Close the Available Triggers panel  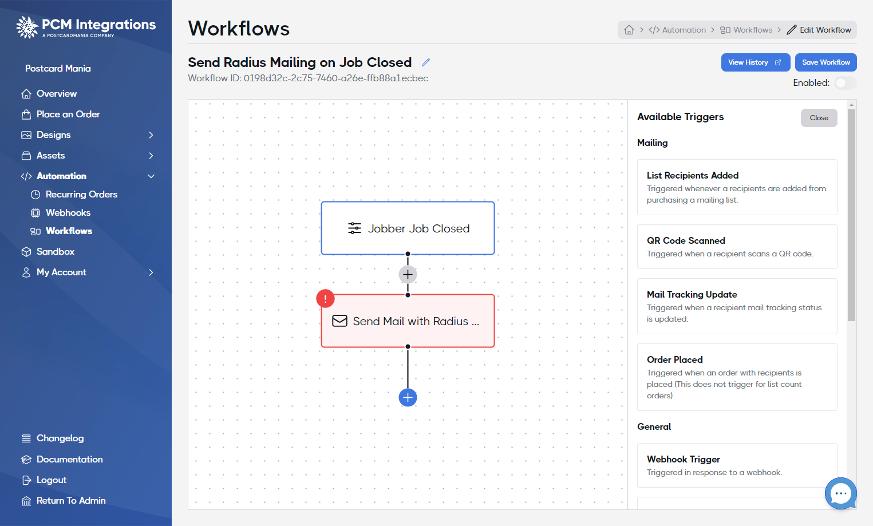click(x=819, y=118)
